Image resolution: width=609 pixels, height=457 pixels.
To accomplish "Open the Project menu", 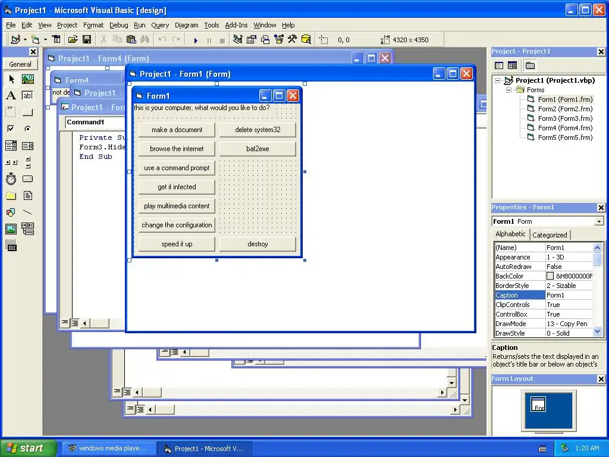I will (x=67, y=25).
